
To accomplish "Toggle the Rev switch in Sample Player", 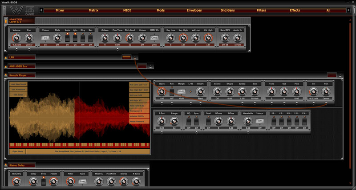I will [172, 91].
